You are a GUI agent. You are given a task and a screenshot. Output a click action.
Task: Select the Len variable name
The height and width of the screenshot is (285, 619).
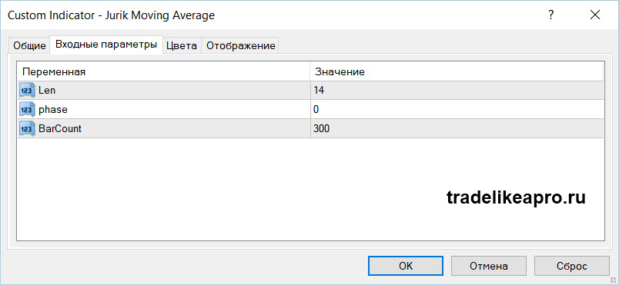click(47, 90)
